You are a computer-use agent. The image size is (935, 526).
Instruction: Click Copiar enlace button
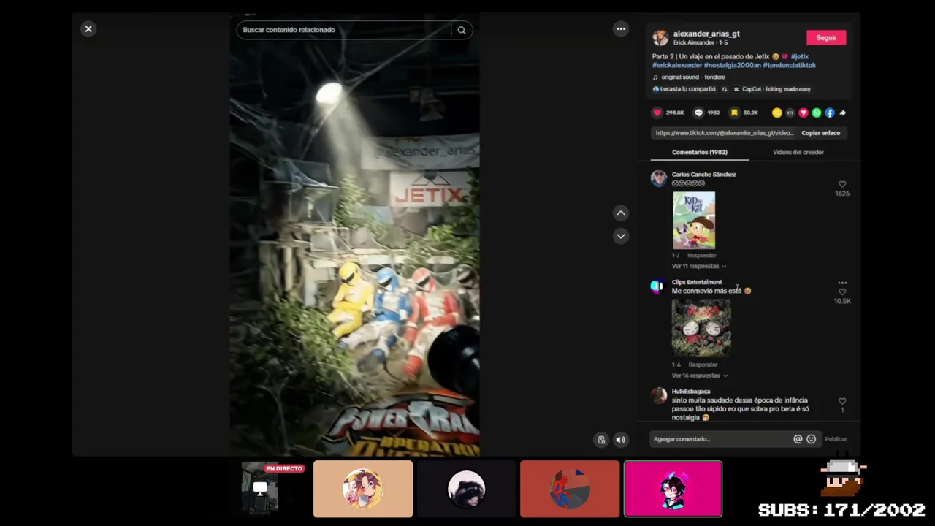tap(820, 133)
